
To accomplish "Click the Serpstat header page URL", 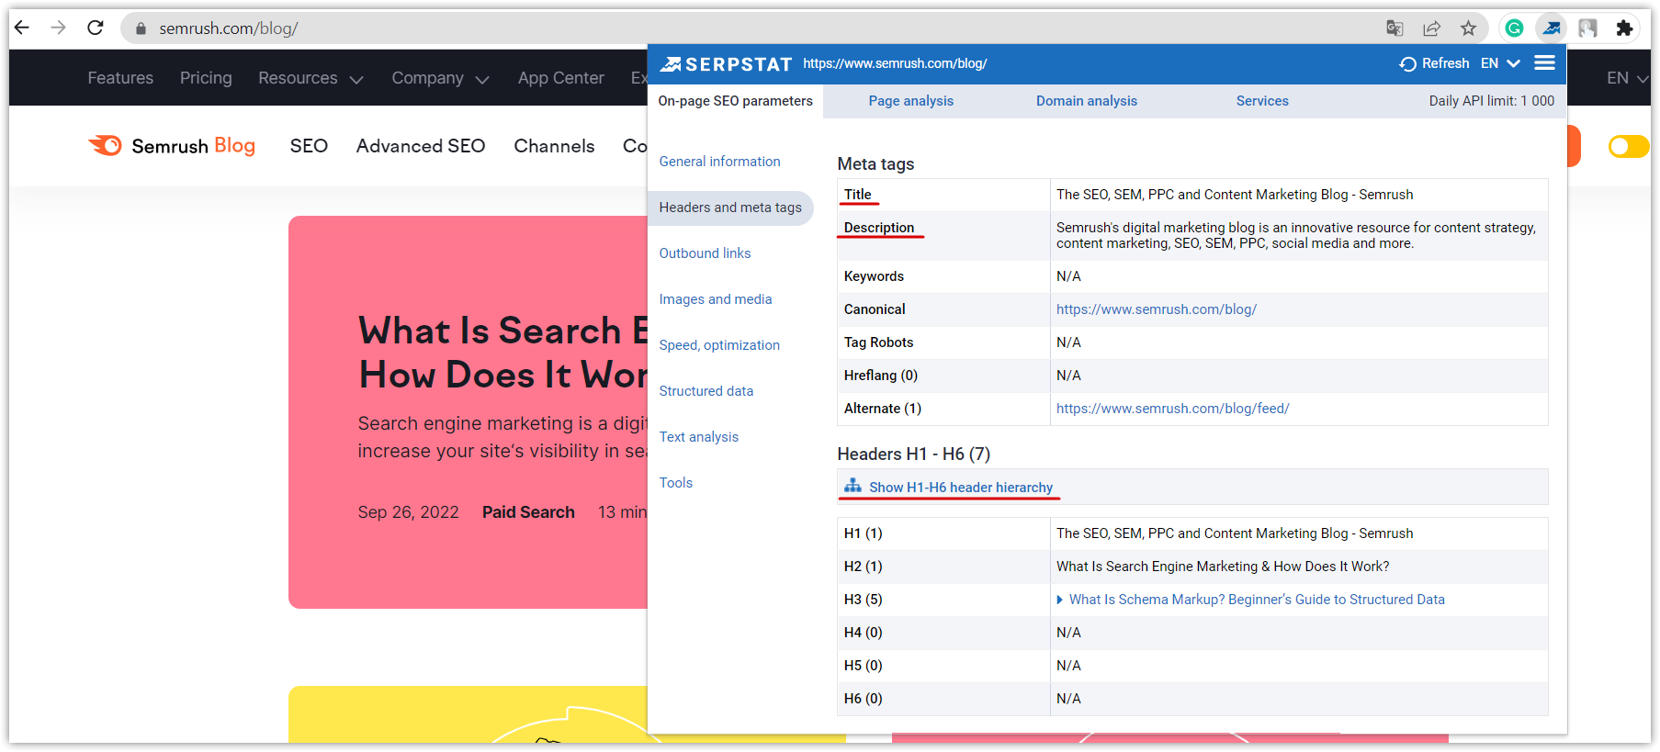I will click(x=895, y=63).
